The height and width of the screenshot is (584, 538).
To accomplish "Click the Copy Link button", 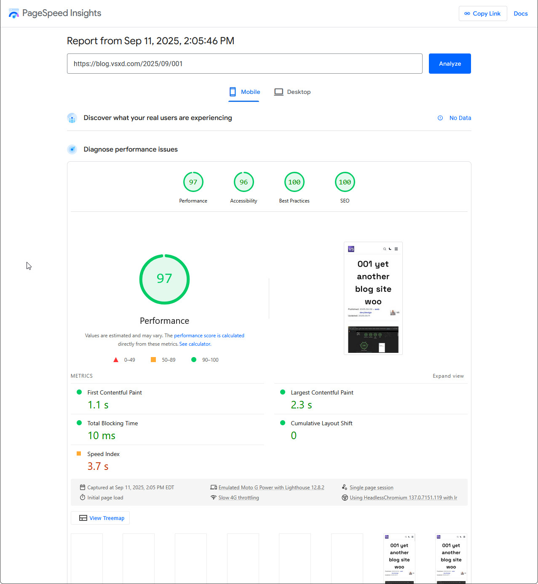I will [483, 13].
